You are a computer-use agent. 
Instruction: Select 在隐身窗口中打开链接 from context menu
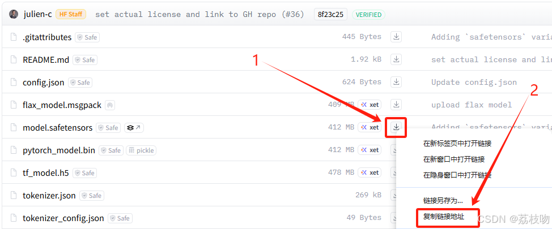[457, 175]
